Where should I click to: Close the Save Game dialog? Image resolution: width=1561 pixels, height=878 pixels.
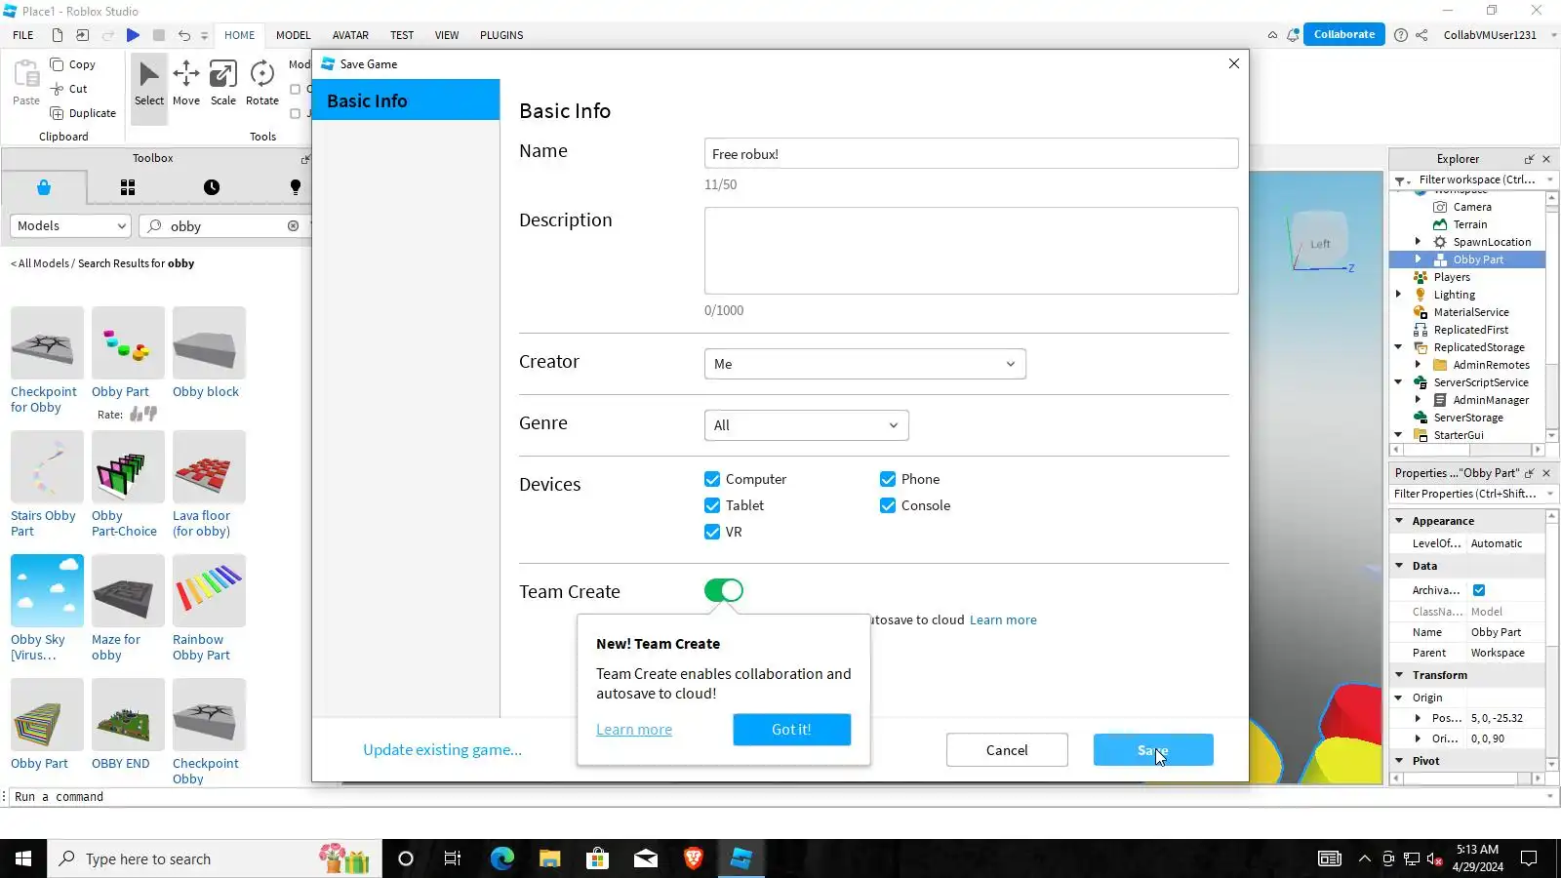tap(1234, 63)
